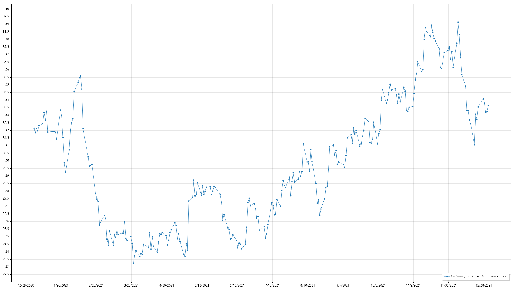Click the 3/23/2021 x-axis date label
This screenshot has height=290, width=515.
[131, 285]
